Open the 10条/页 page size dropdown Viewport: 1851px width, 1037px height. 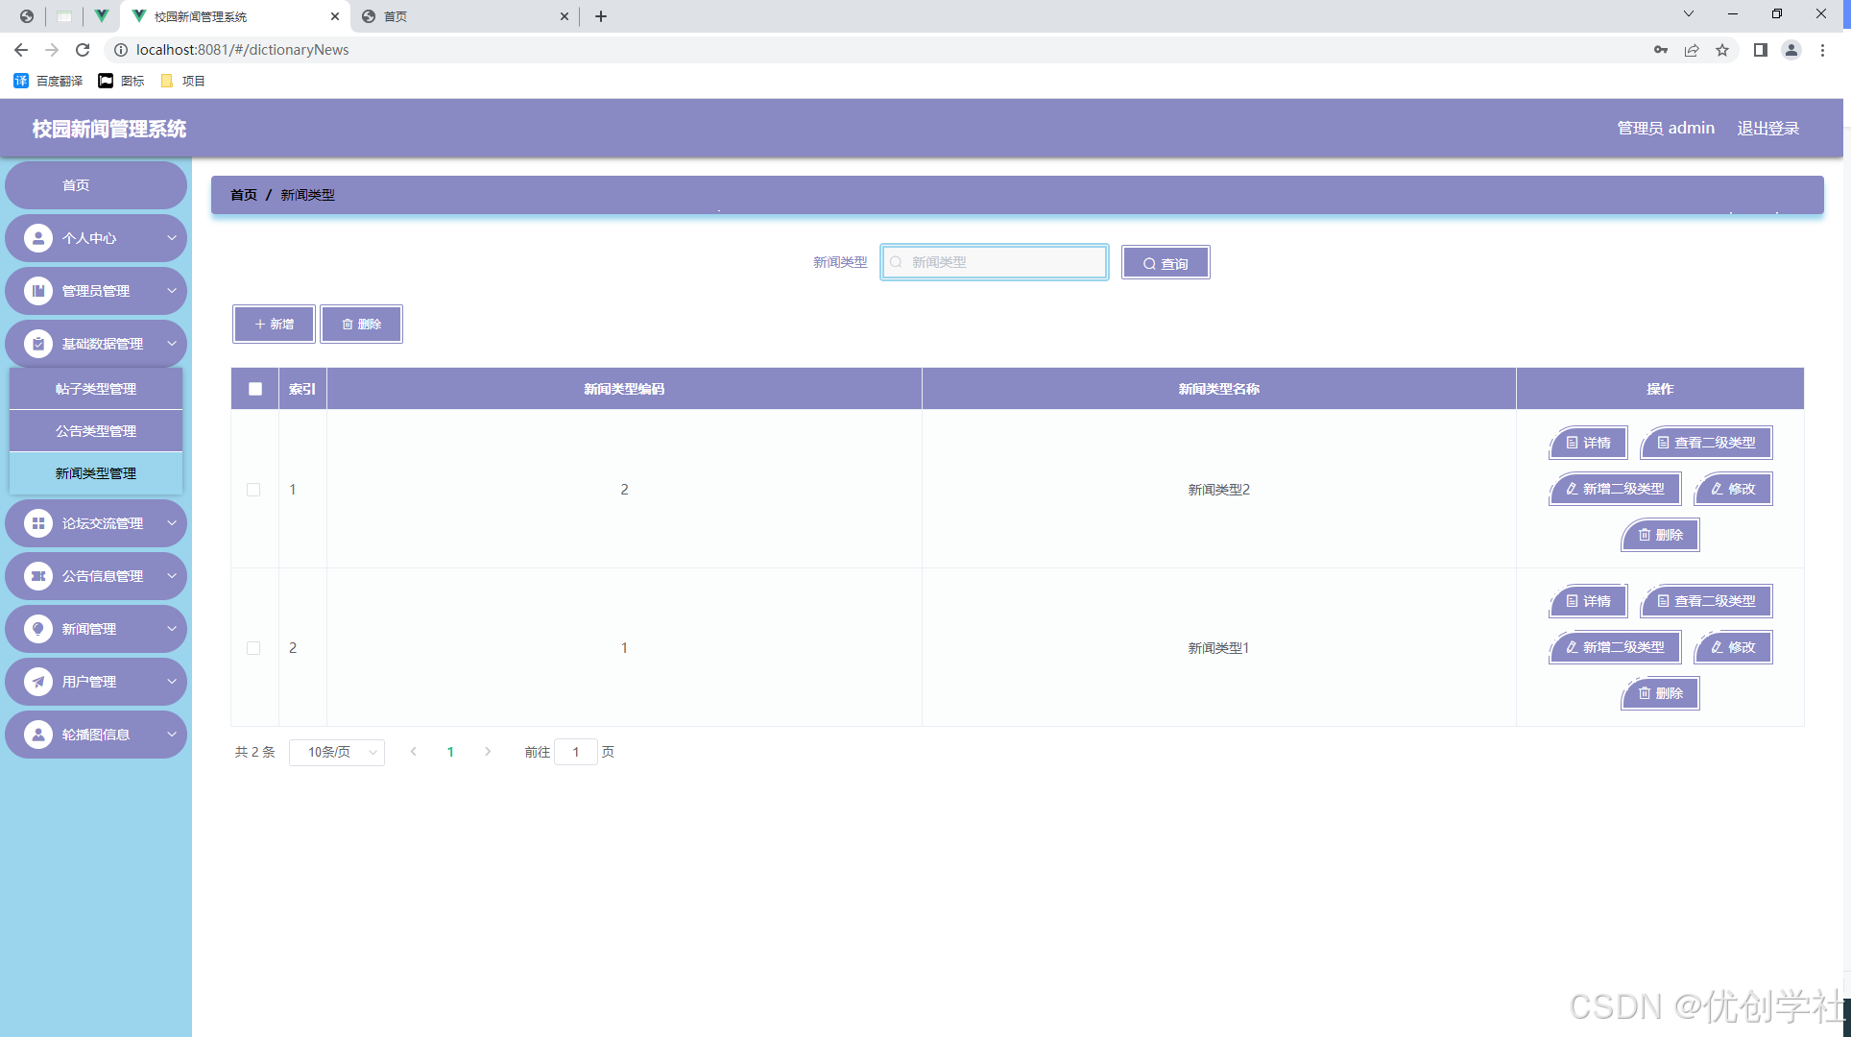337,752
